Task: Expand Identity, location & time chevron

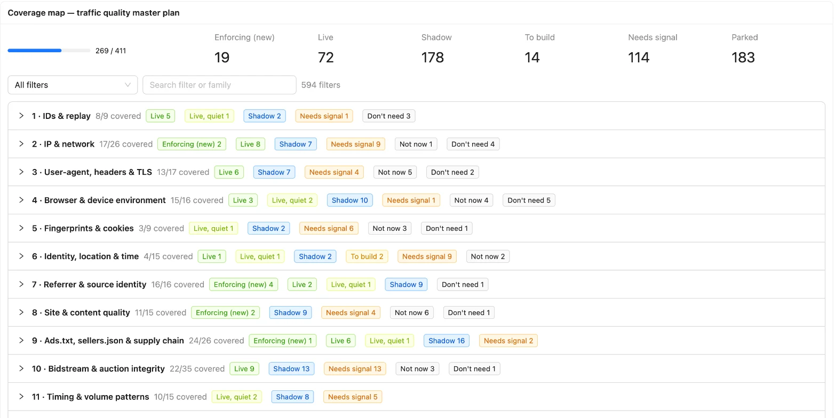Action: (21, 256)
